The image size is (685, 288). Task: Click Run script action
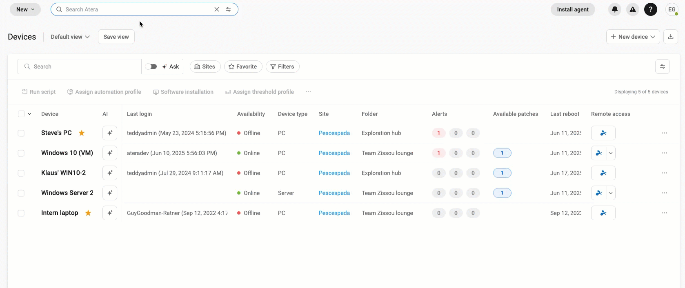pyautogui.click(x=39, y=92)
